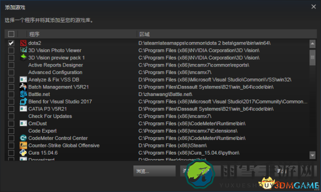Image resolution: width=321 pixels, height=192 pixels.
Task: Select the Battle.net program name
Action: pyautogui.click(x=39, y=94)
